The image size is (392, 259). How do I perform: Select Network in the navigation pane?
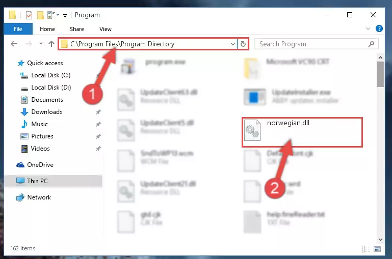tap(39, 197)
